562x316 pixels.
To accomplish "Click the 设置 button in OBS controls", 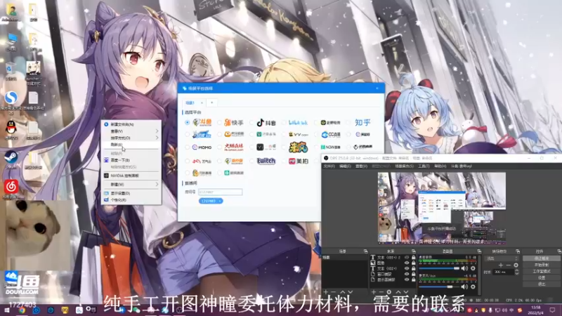I will [x=542, y=277].
